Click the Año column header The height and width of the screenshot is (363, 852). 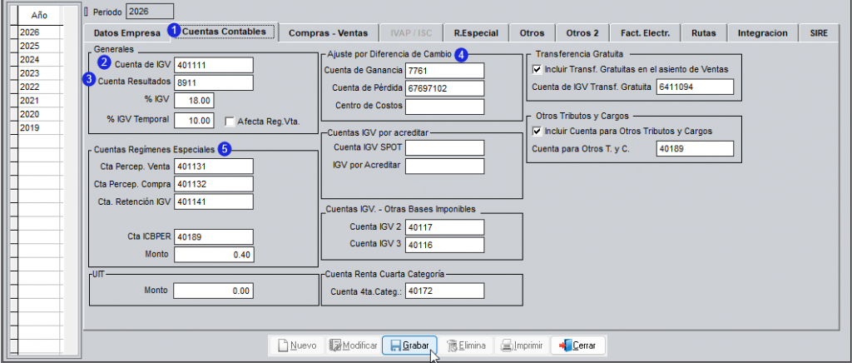(x=40, y=16)
